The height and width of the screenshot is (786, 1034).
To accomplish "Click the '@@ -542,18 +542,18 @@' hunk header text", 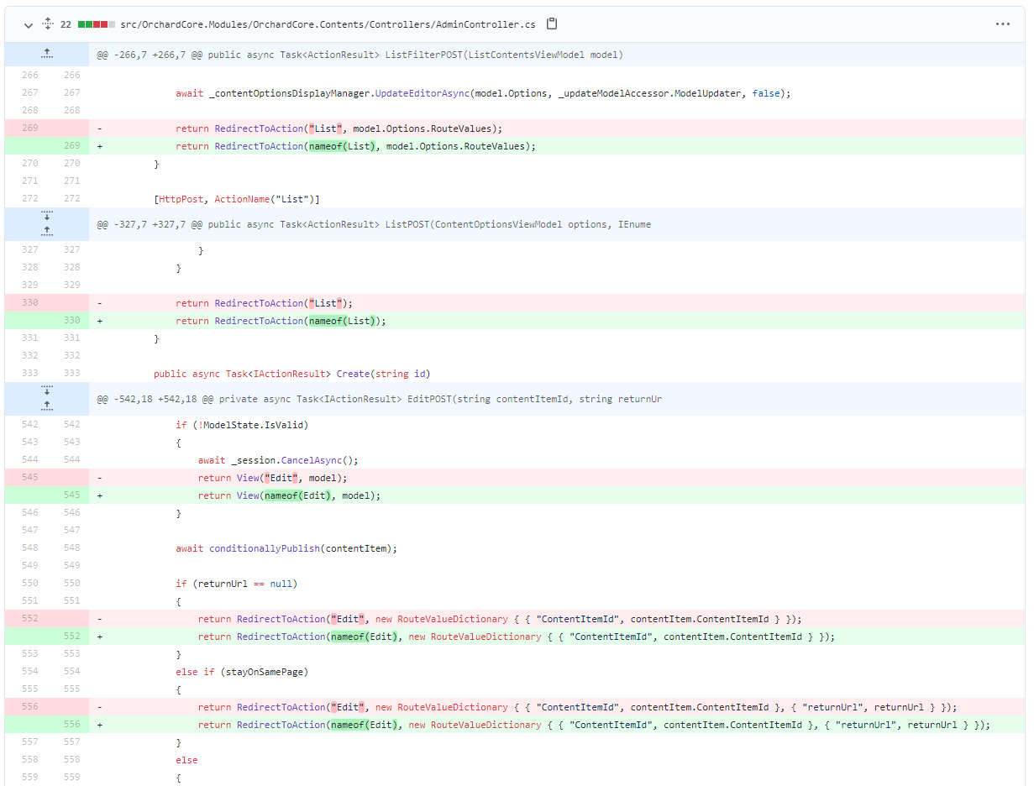I will point(379,399).
